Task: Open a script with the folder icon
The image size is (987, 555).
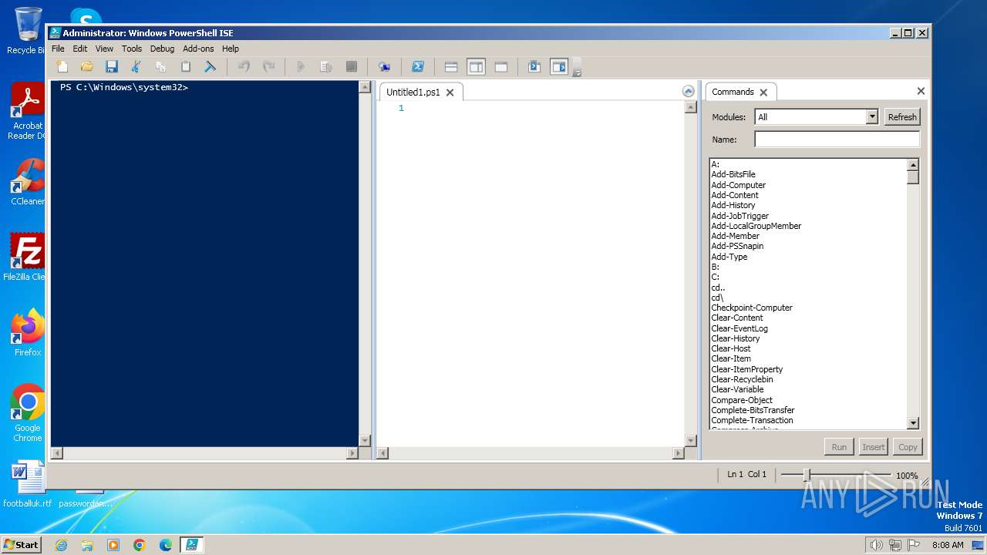Action: click(x=87, y=67)
